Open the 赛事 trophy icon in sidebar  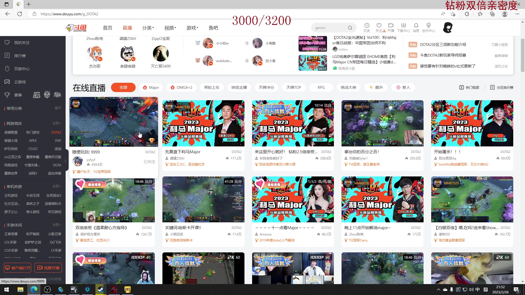[x=7, y=95]
